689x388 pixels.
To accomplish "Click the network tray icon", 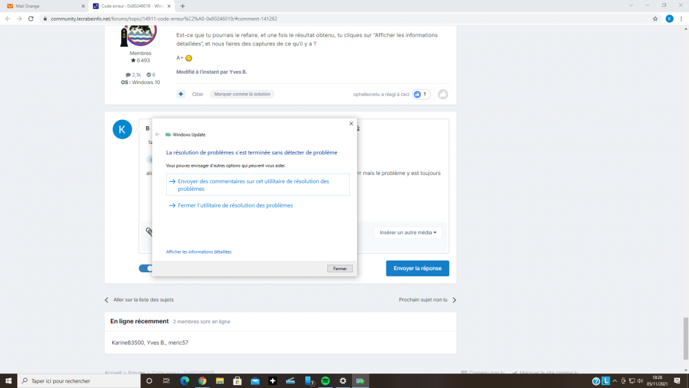I will (x=632, y=381).
